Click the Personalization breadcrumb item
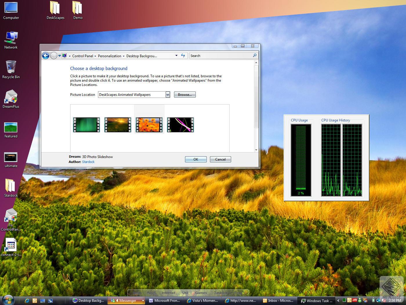This screenshot has height=305, width=406. click(x=110, y=56)
